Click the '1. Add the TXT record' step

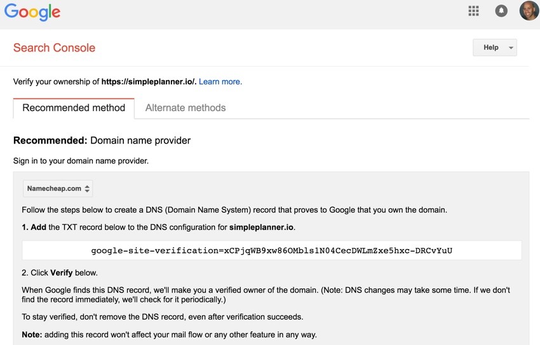[158, 227]
